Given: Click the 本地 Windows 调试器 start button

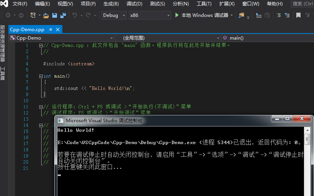Looking at the screenshot, I should [x=205, y=15].
